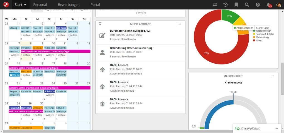Open the Hans Hub event on Monday the 28th

point(14,108)
